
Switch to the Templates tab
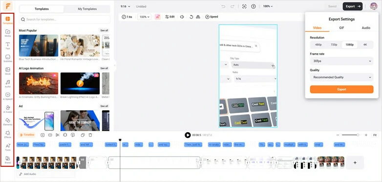(x=42, y=9)
